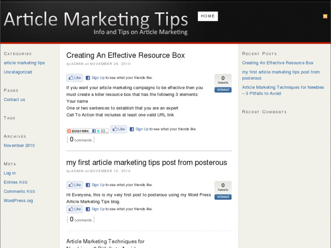Open the November 2010 archive

point(19,146)
